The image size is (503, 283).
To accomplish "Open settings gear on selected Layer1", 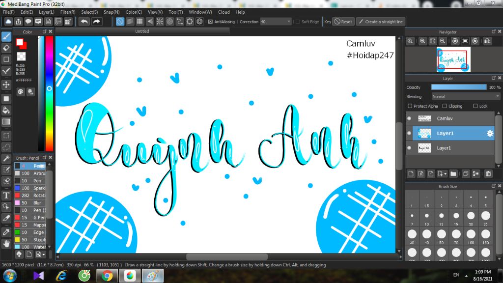I will tap(490, 133).
